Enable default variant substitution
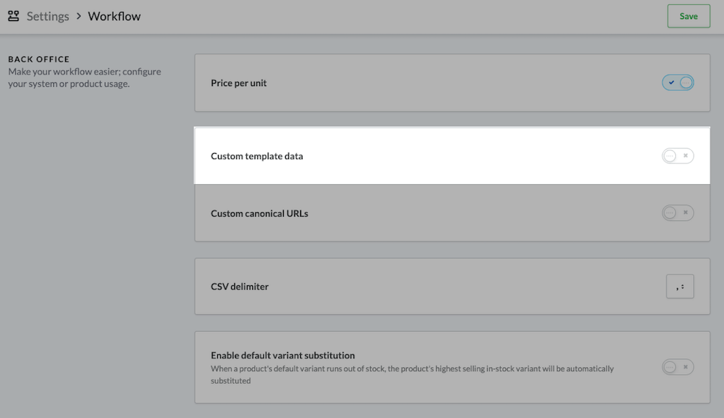The width and height of the screenshot is (724, 418). pyautogui.click(x=677, y=367)
